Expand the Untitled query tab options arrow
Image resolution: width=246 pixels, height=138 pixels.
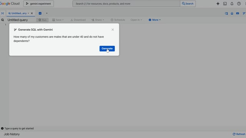click(28, 13)
